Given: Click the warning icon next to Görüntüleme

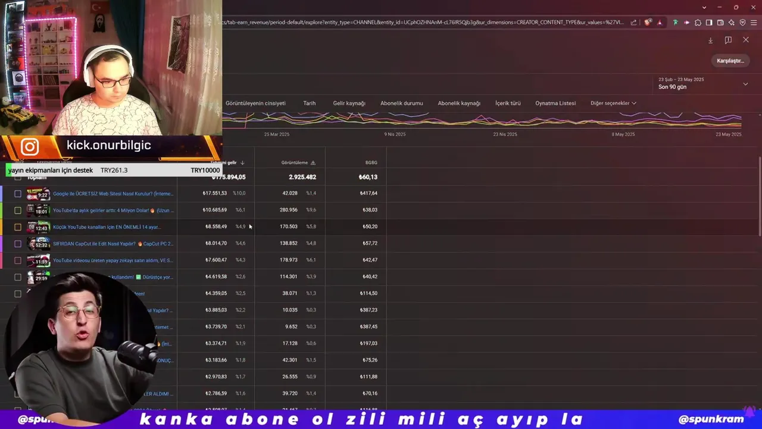Looking at the screenshot, I should tap(313, 163).
